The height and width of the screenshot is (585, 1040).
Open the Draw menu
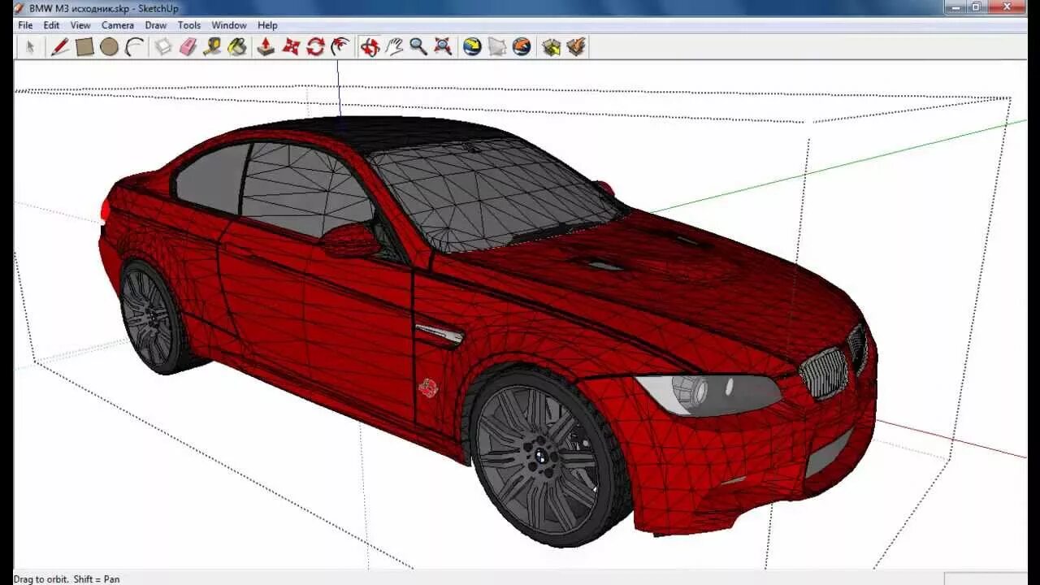click(x=156, y=25)
